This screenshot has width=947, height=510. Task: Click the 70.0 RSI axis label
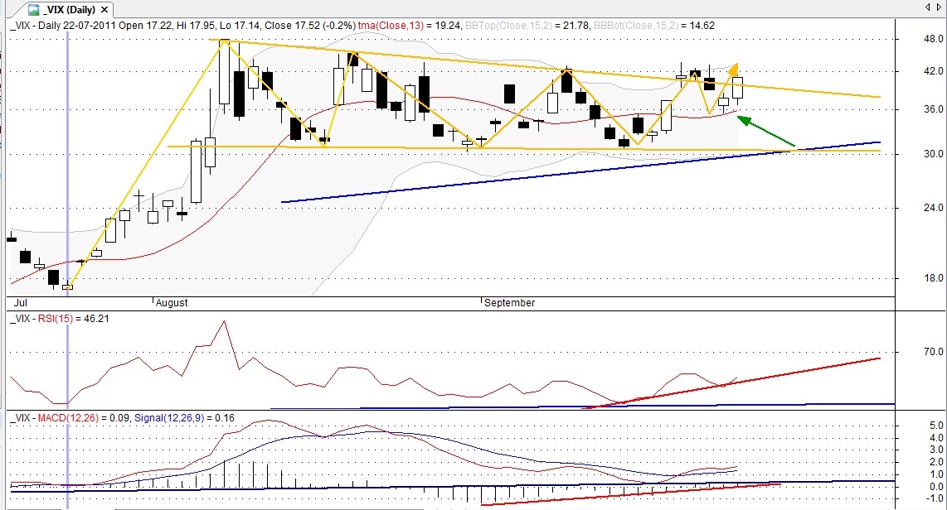point(933,352)
